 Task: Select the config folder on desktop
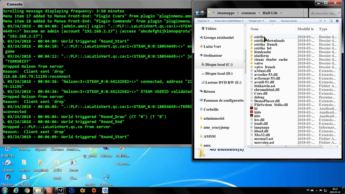click(x=90, y=180)
